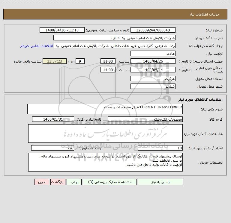Open attached documents 'مشاهده مدارک پیوستی (3)'
The width and height of the screenshot is (231, 223).
(x=110, y=182)
